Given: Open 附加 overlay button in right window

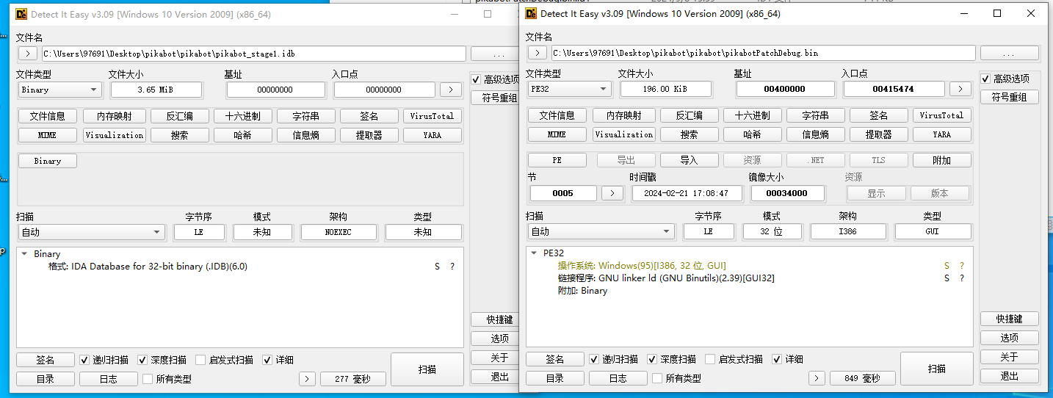Looking at the screenshot, I should (941, 160).
